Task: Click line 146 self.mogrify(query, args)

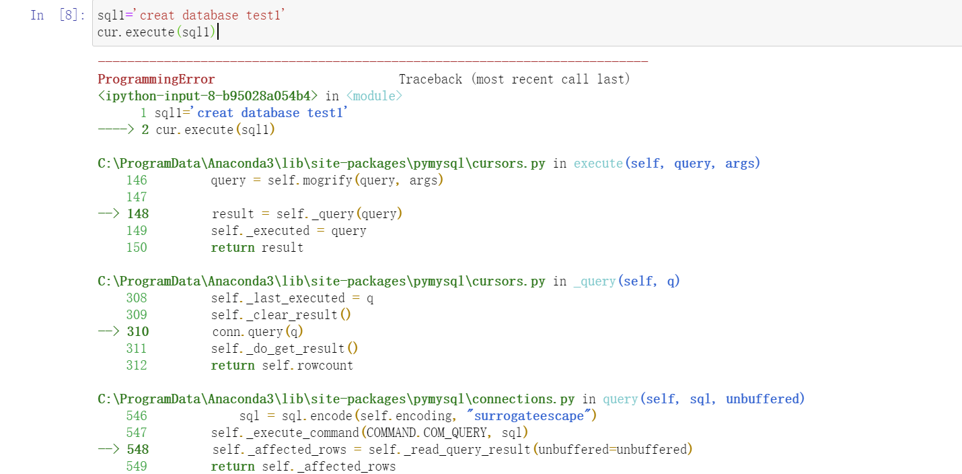Action: pyautogui.click(x=328, y=180)
